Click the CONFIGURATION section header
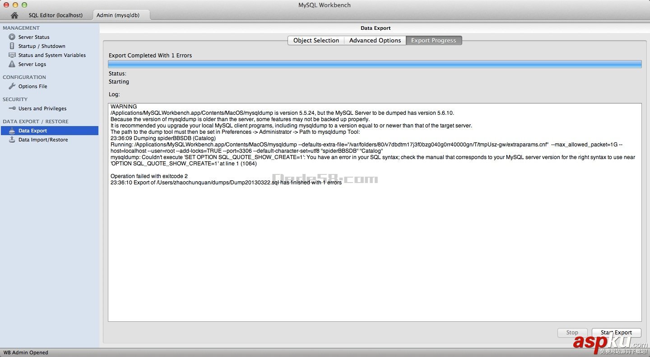 (x=24, y=77)
